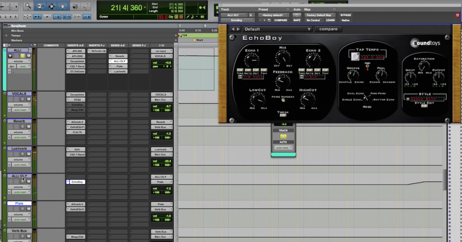Toggle the EchoBoy BYPASS button

click(x=345, y=15)
